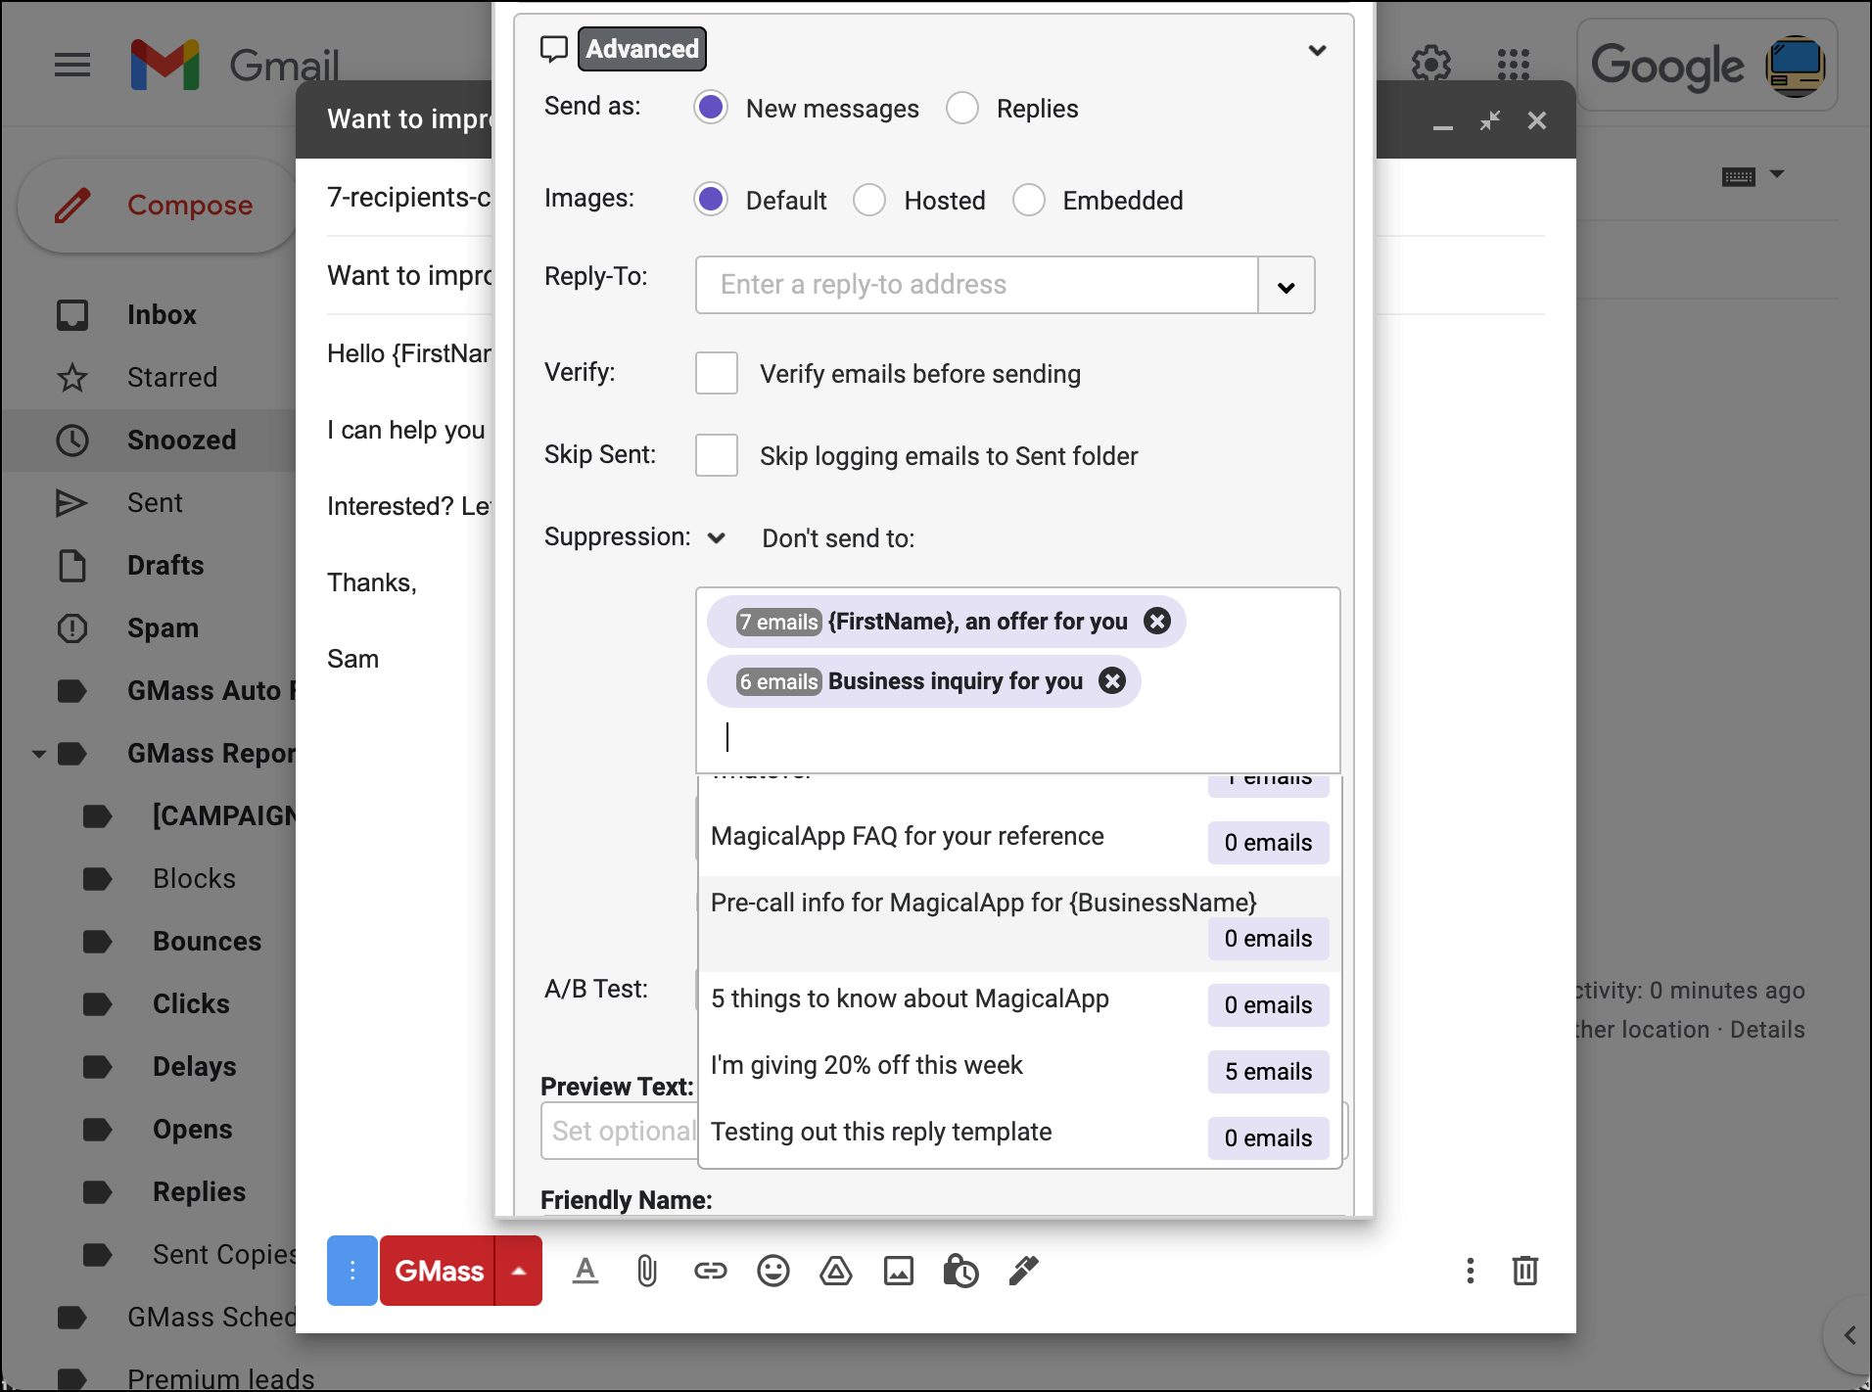Click the Starred star icon

pyautogui.click(x=72, y=378)
